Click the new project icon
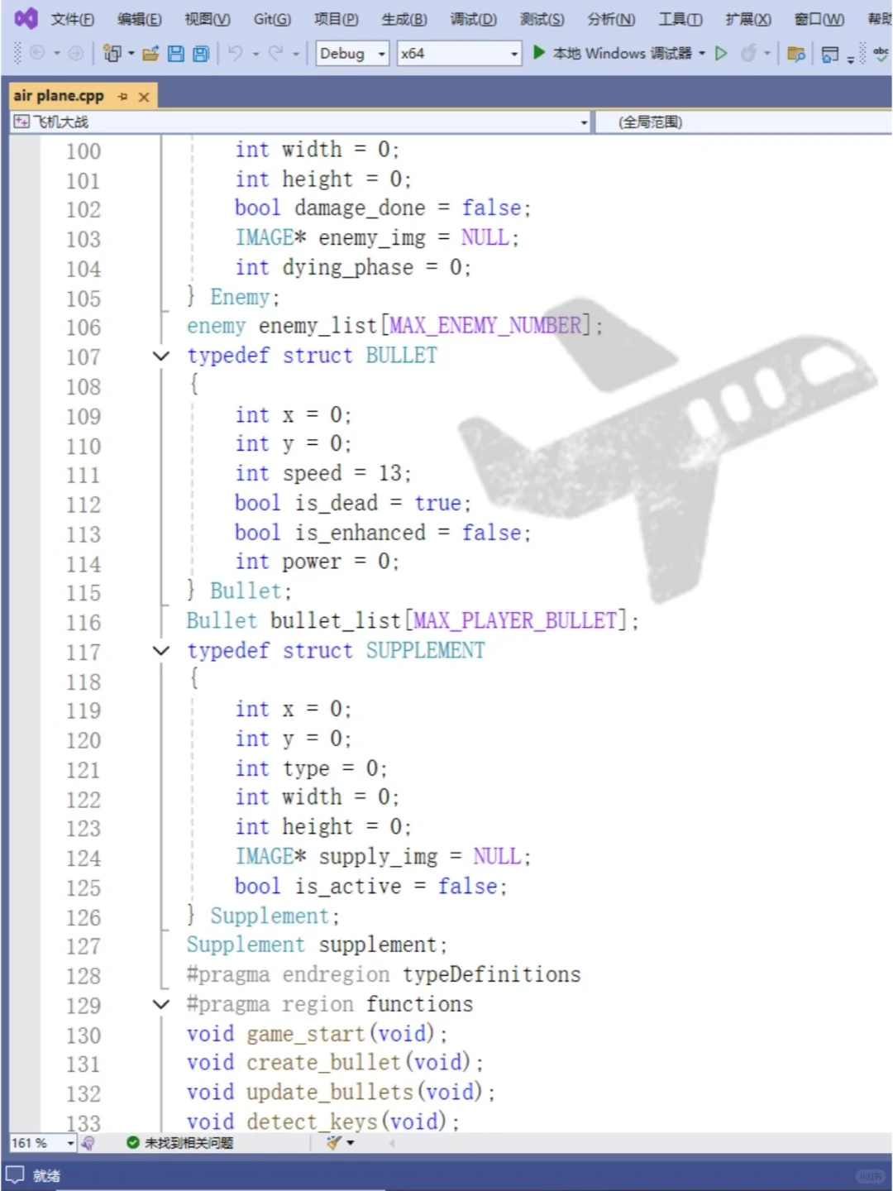The width and height of the screenshot is (893, 1191). click(112, 54)
